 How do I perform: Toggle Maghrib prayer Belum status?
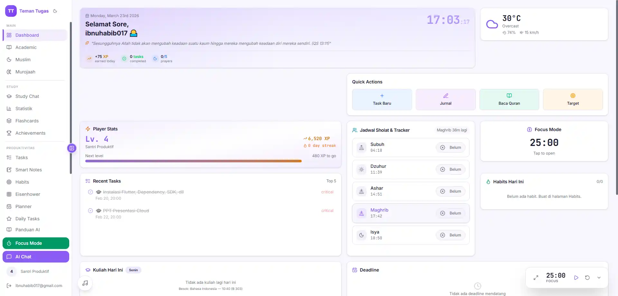point(451,213)
